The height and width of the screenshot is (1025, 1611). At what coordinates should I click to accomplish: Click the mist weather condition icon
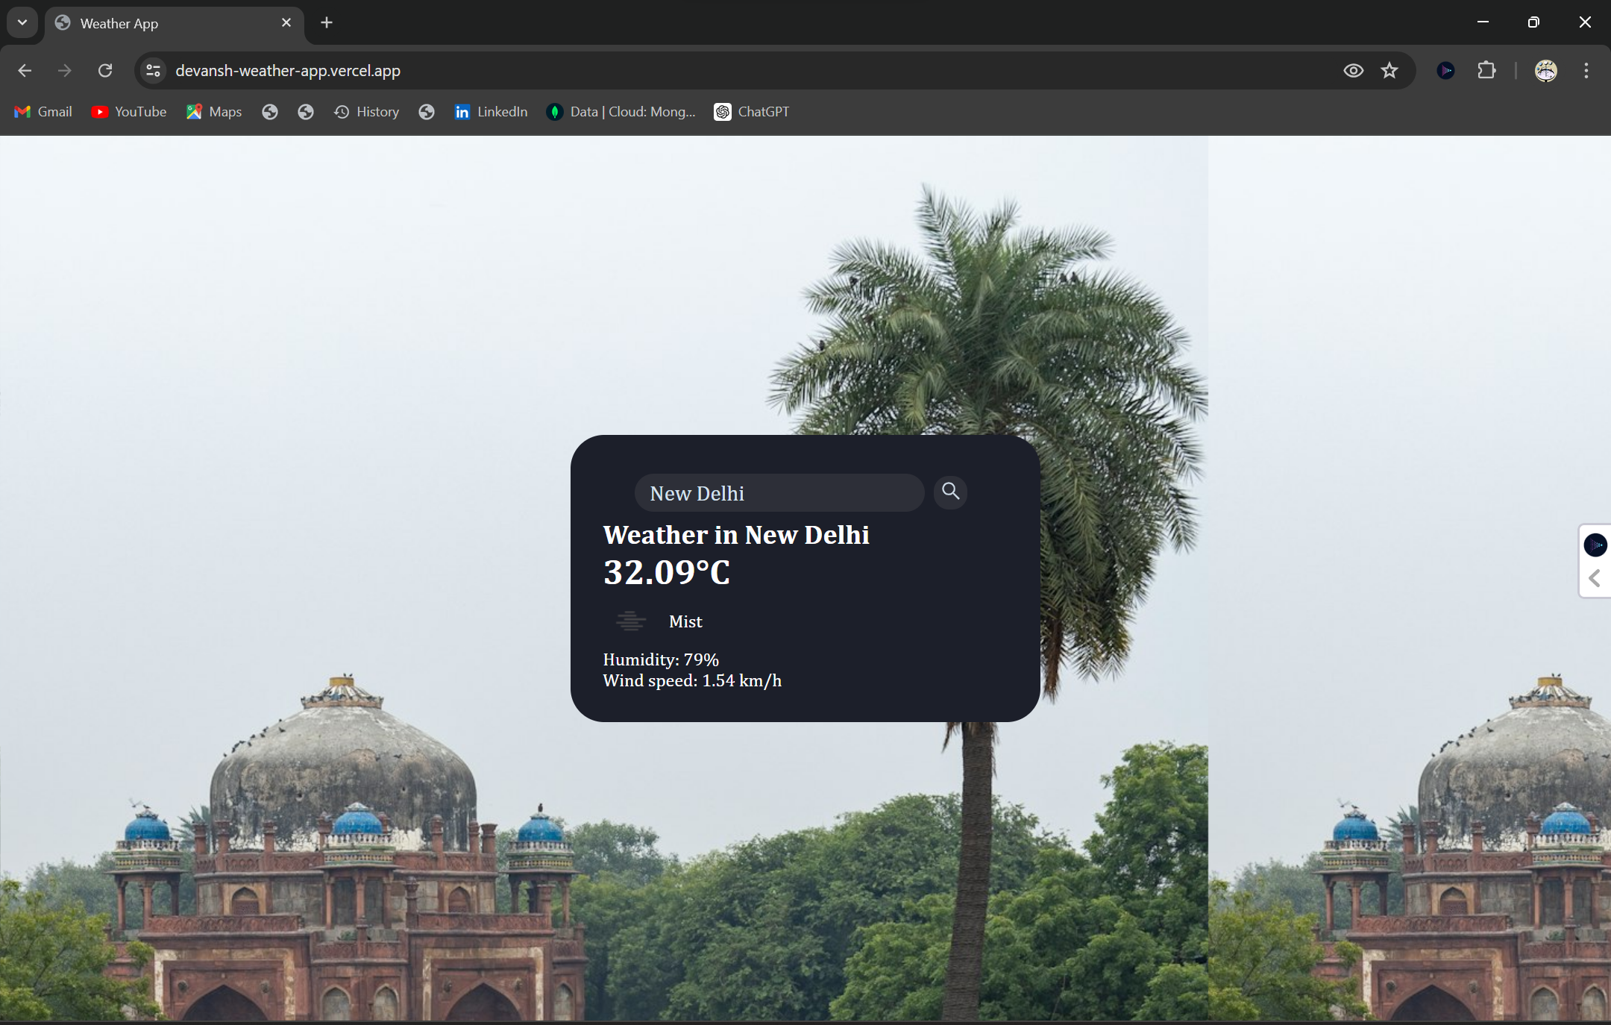click(630, 621)
